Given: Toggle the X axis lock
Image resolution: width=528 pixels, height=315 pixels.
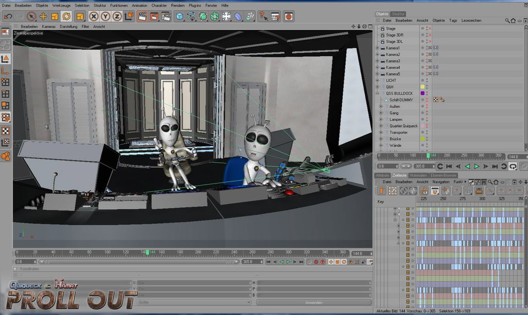Looking at the screenshot, I should tap(94, 16).
